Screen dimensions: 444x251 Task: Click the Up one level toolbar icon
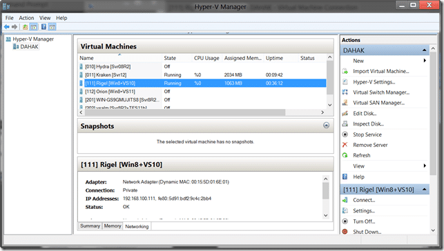pos(25,27)
